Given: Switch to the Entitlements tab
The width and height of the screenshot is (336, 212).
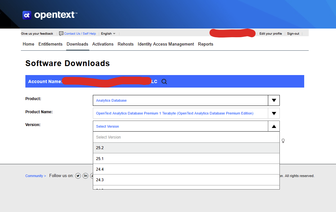Looking at the screenshot, I should point(50,44).
